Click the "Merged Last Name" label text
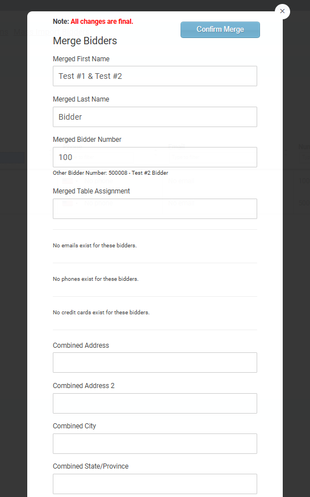 tap(81, 99)
